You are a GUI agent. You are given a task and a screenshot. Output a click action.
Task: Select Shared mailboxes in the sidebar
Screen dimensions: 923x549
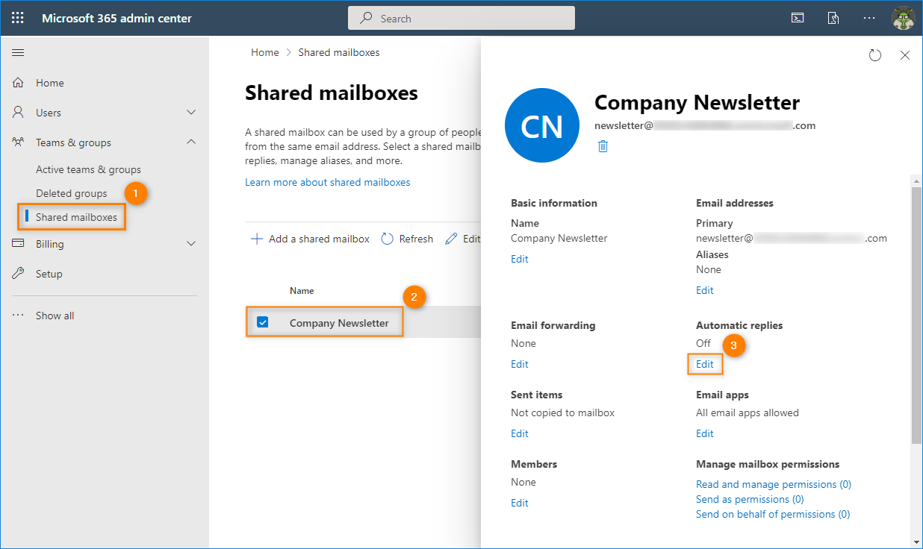point(76,217)
